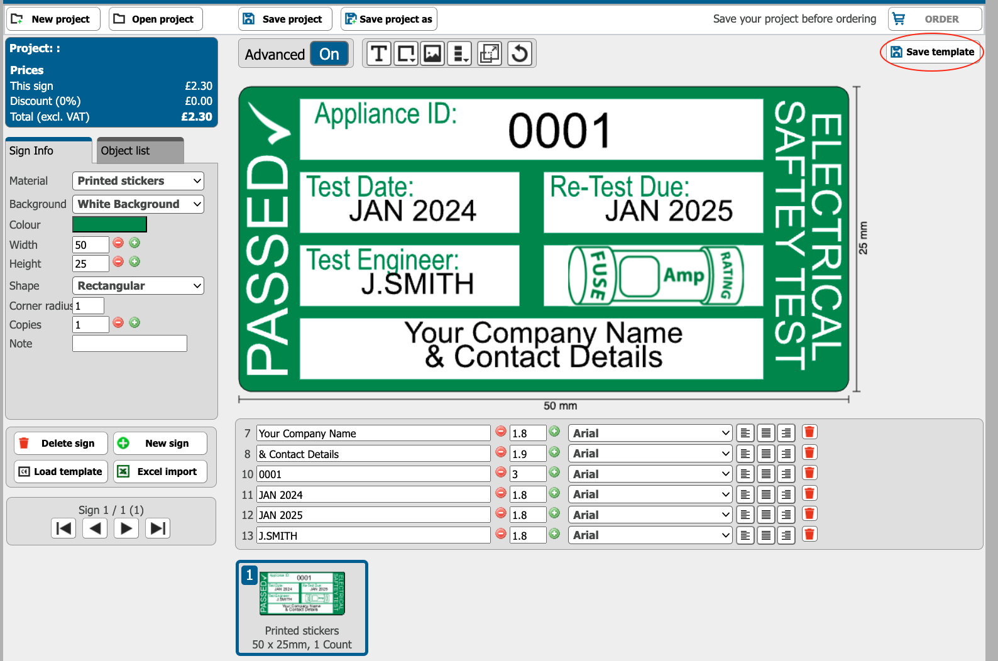The width and height of the screenshot is (998, 661).
Task: Open the font dropdown for row 8
Action: pyautogui.click(x=650, y=454)
